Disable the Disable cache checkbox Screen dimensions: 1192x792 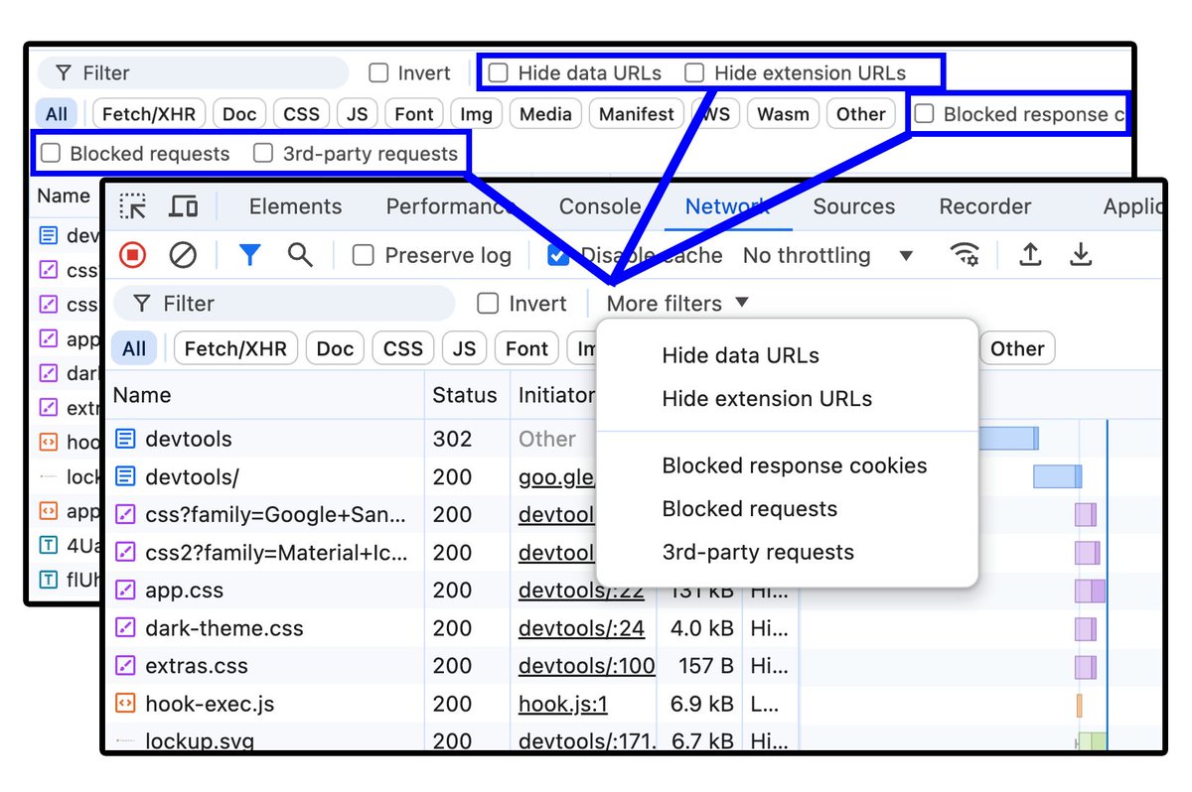tap(557, 255)
